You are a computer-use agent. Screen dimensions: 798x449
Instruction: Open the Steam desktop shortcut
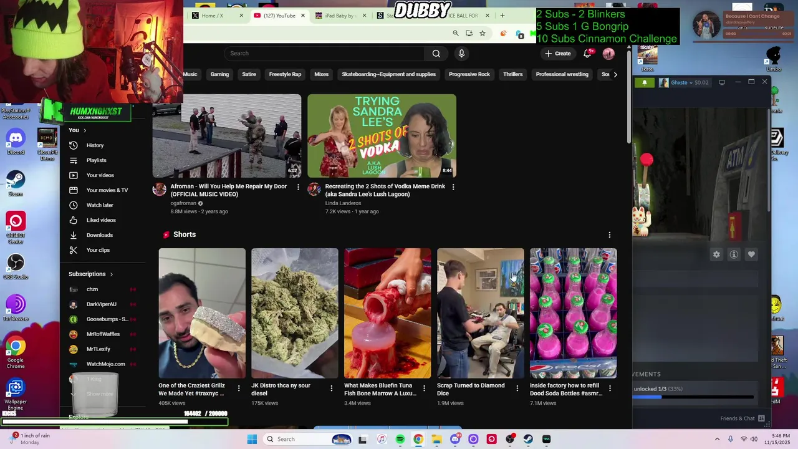[16, 183]
